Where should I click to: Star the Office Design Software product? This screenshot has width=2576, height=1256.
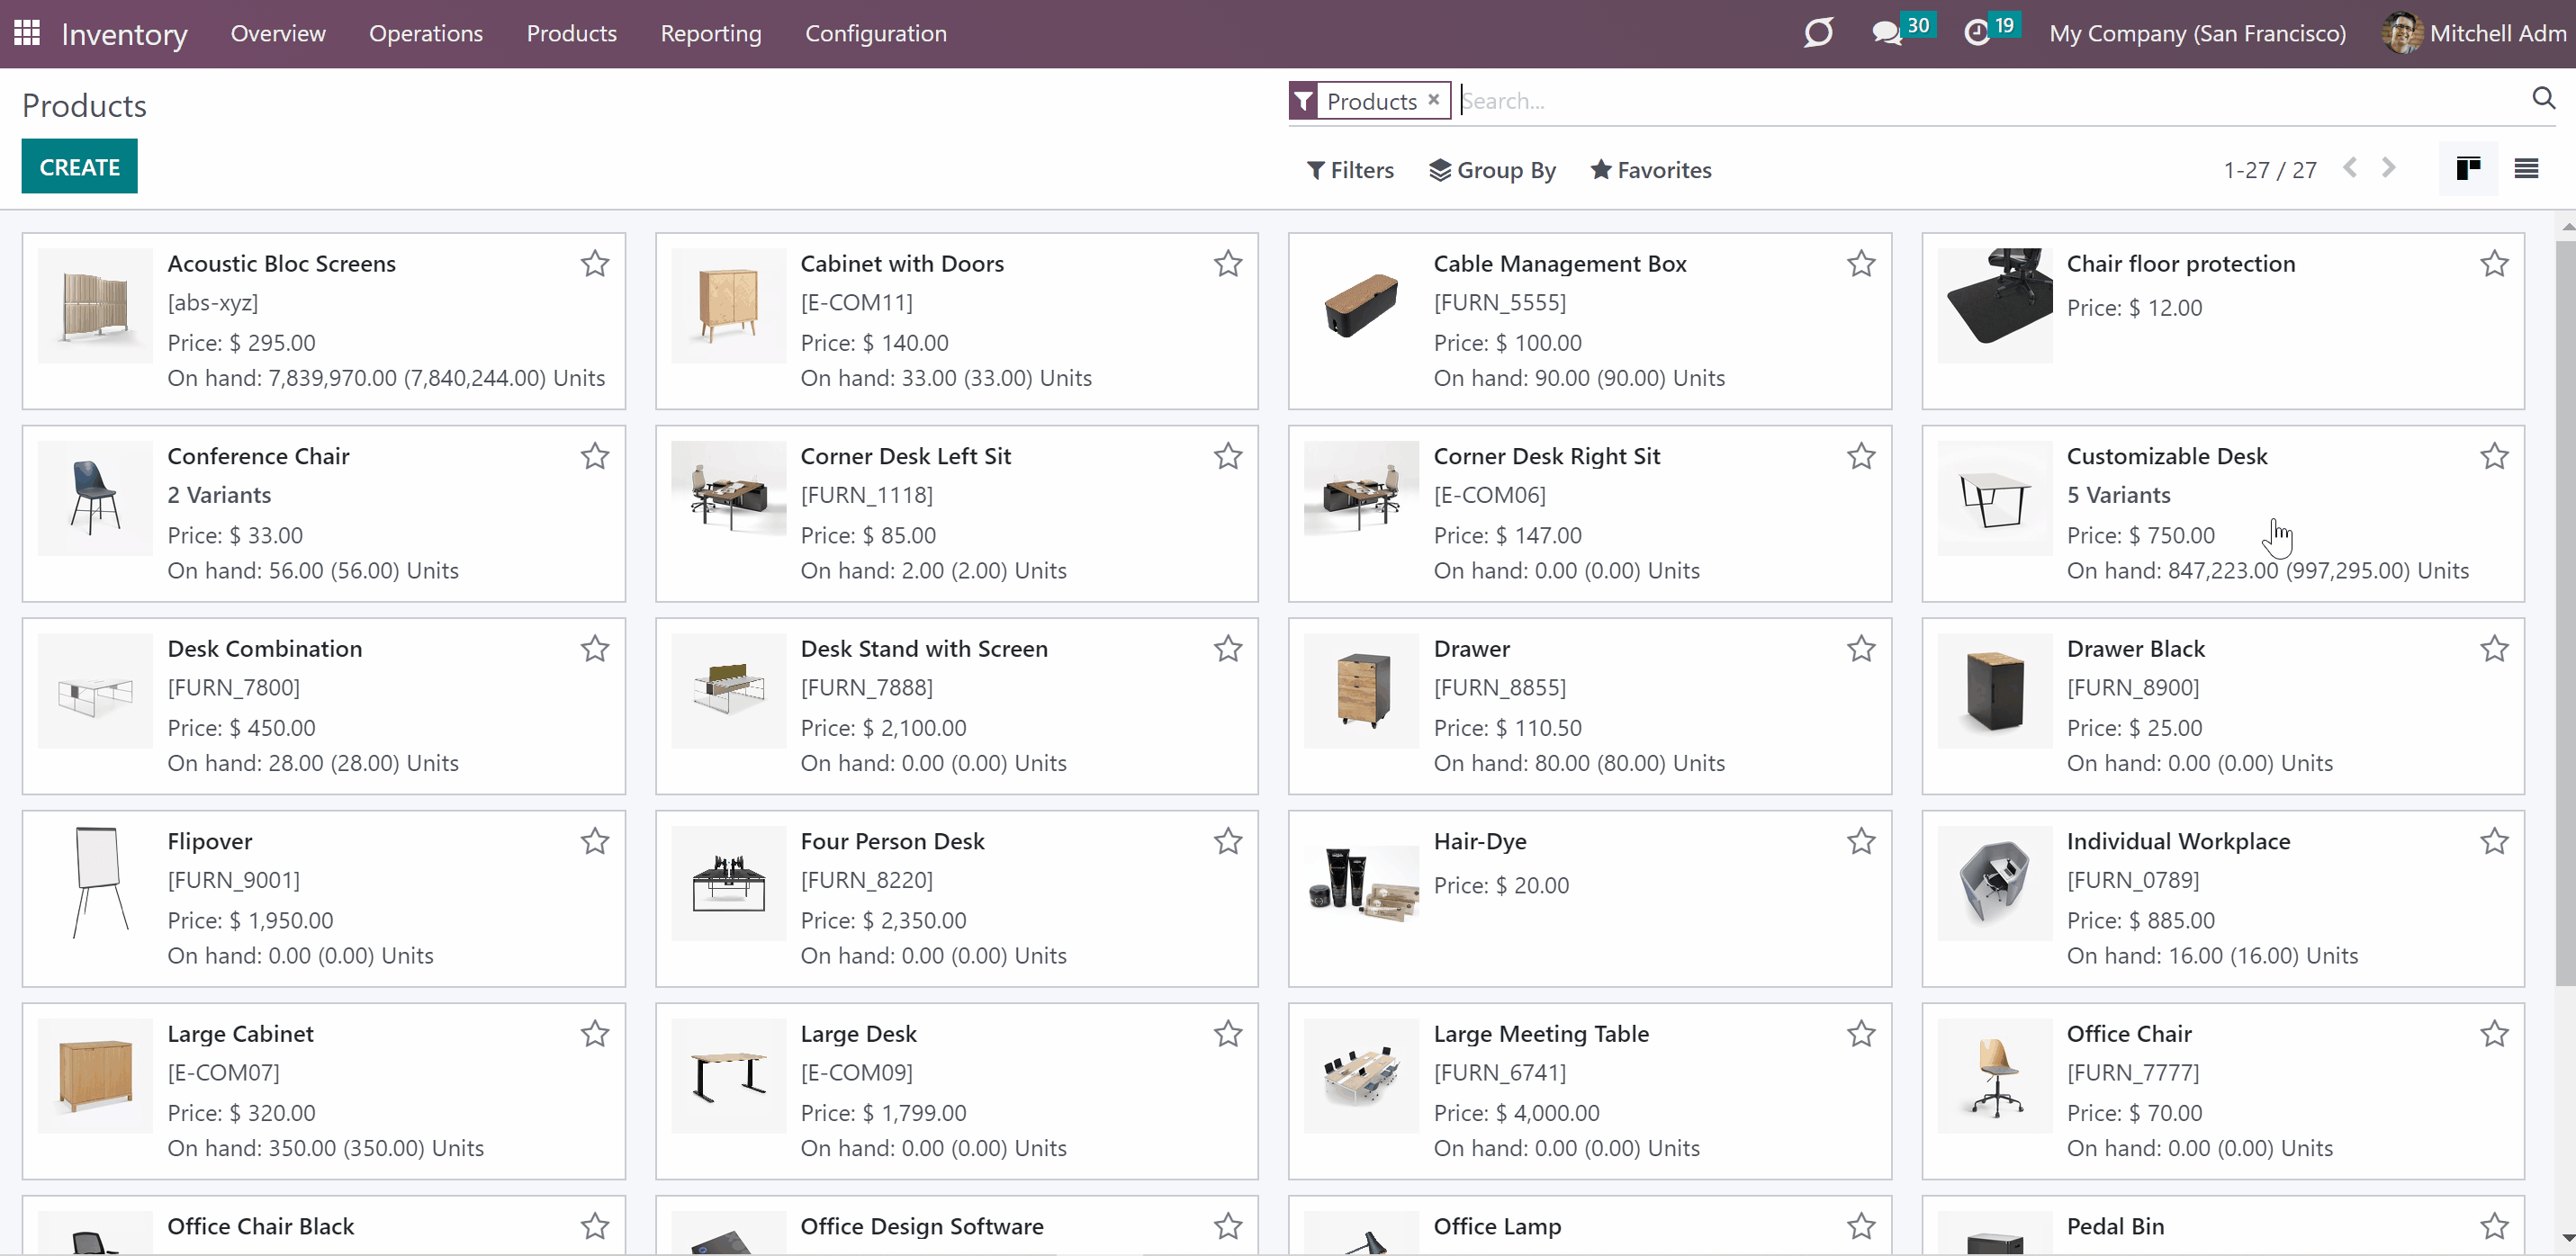(1228, 1226)
